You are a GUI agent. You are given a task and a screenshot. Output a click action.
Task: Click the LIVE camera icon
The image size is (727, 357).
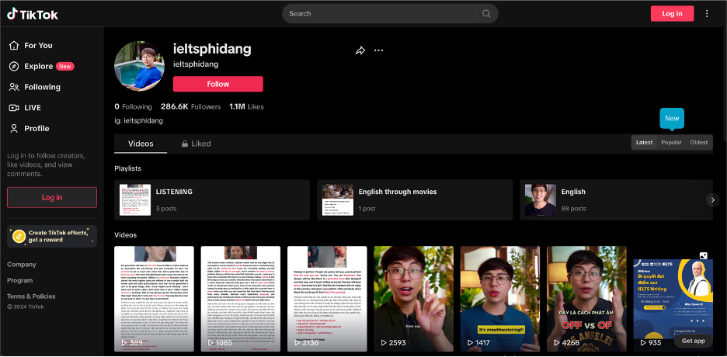[x=14, y=108]
